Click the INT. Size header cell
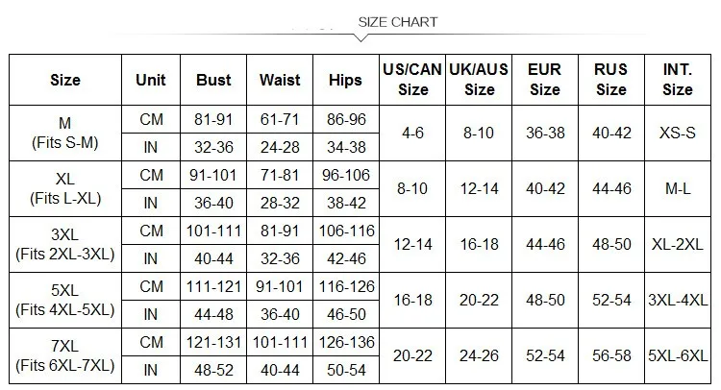The height and width of the screenshot is (390, 721). (678, 80)
